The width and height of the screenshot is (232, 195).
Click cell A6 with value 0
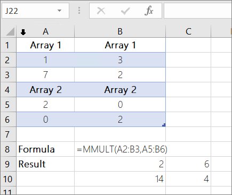45,120
